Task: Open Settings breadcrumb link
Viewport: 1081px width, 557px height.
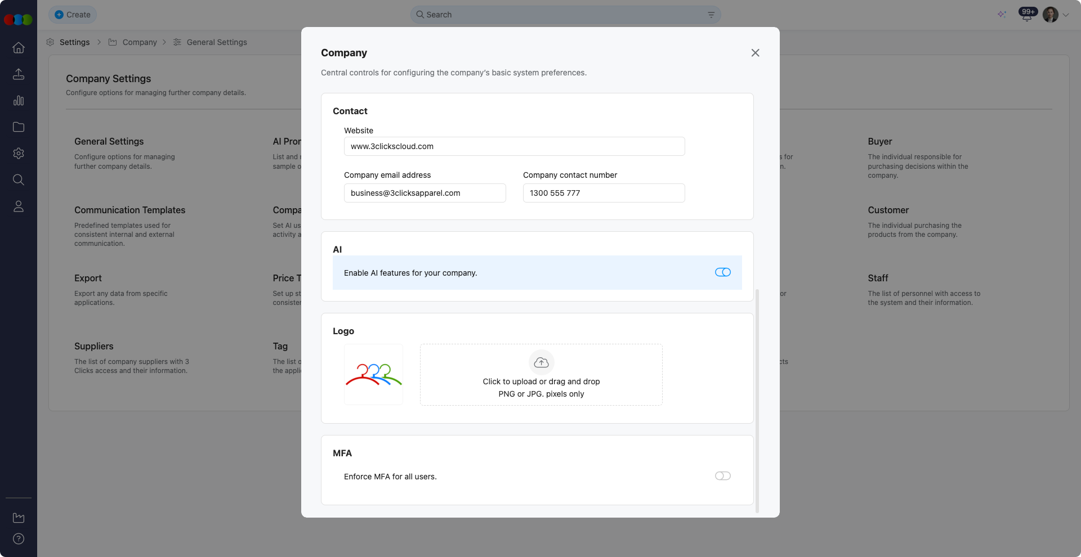Action: [x=74, y=42]
